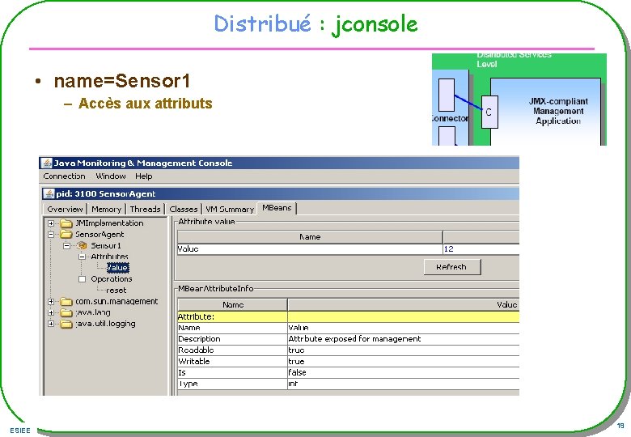The image size is (631, 437).
Task: Click the com.sun.management folder icon
Action: [x=66, y=301]
